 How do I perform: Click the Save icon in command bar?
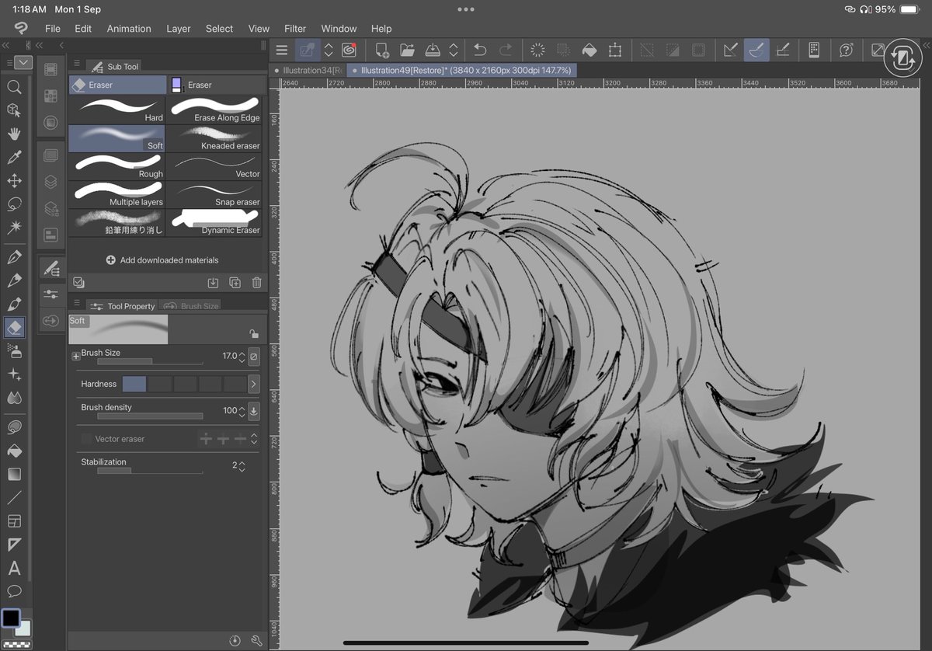click(433, 50)
